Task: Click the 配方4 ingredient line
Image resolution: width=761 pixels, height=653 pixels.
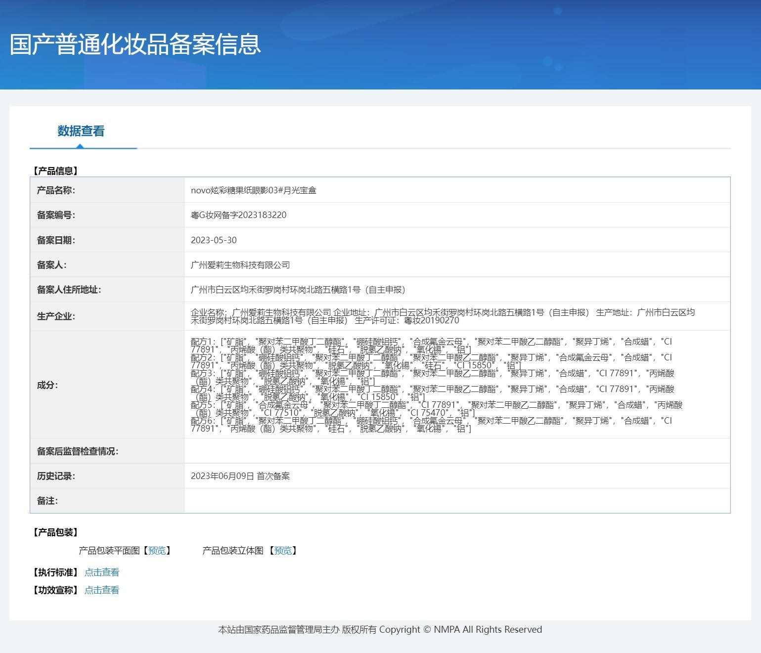Action: tap(433, 393)
